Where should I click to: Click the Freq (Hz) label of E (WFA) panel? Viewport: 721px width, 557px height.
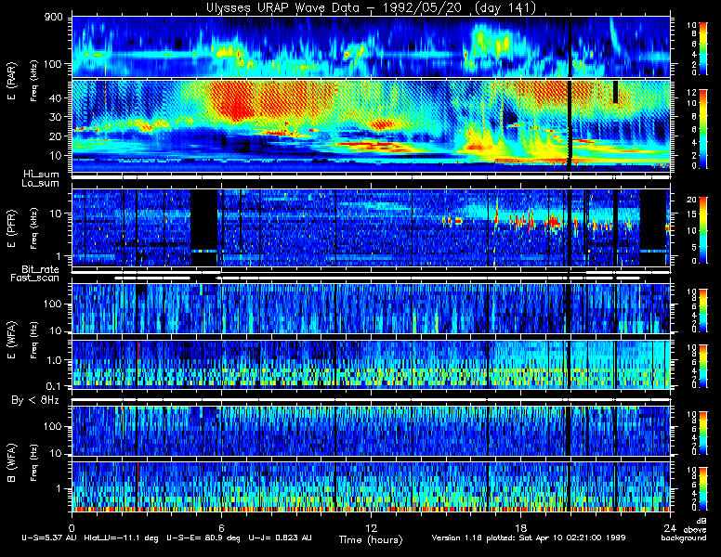coord(33,340)
